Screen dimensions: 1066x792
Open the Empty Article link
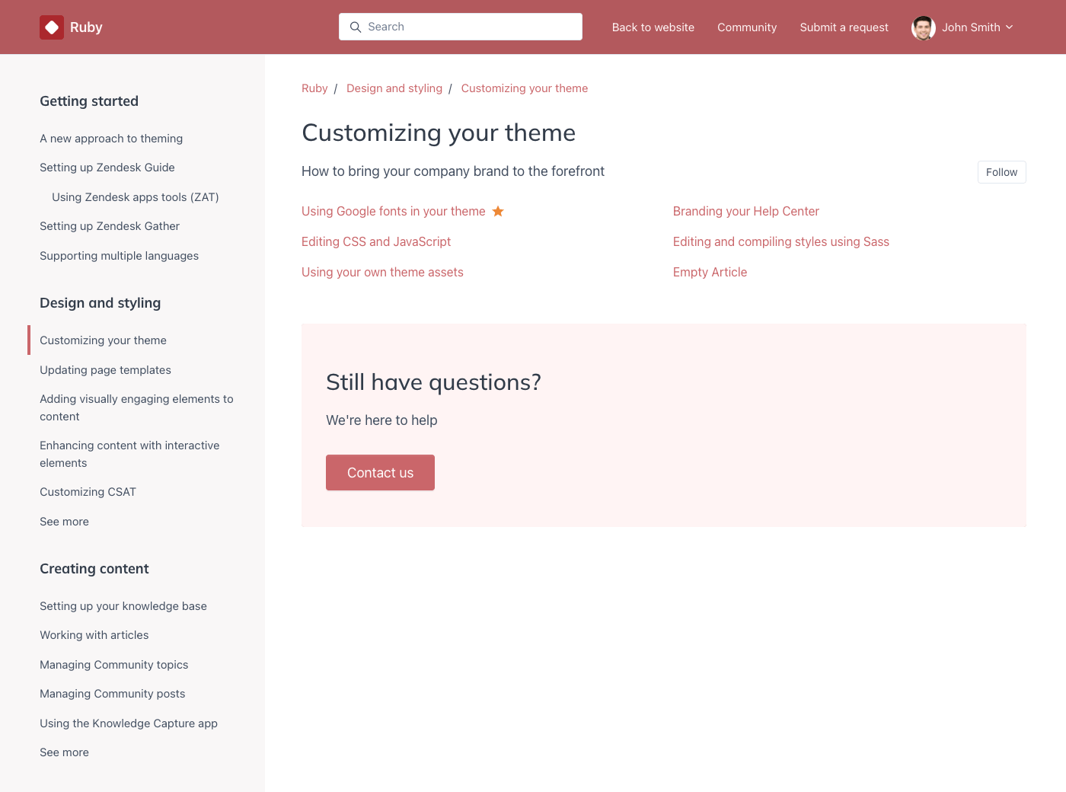pos(710,273)
